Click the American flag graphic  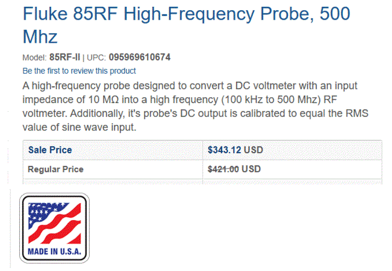coord(54,222)
